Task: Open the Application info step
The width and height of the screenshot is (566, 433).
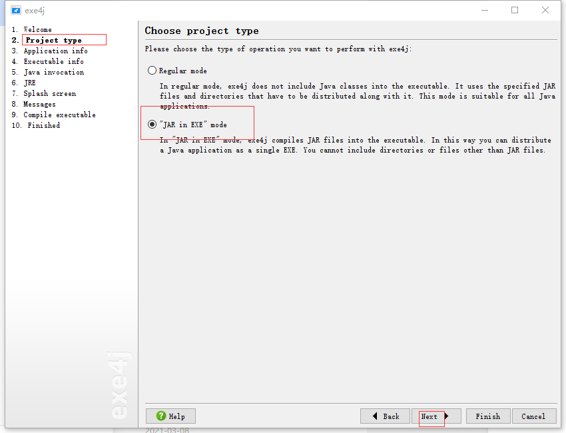Action: coord(55,51)
